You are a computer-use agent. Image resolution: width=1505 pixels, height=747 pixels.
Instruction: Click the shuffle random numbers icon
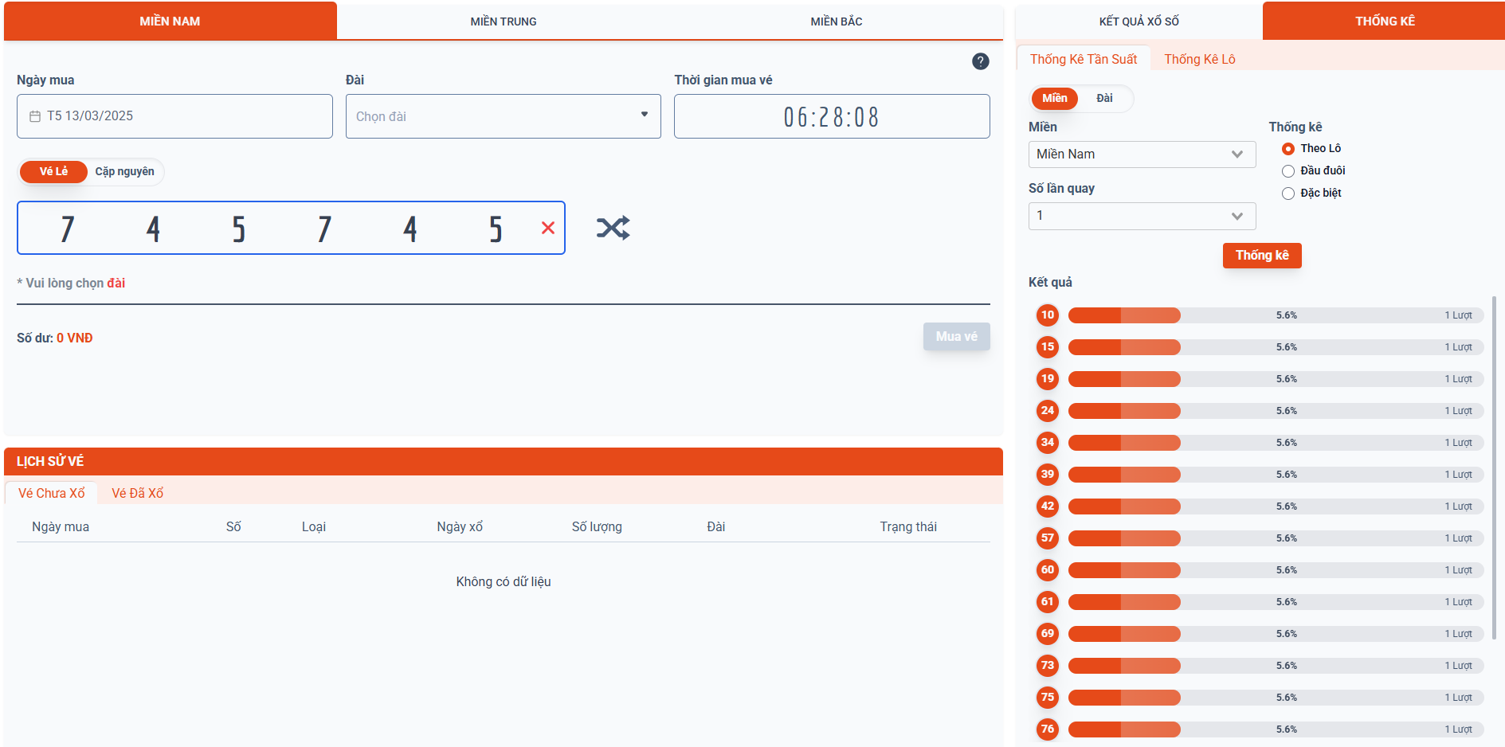click(x=613, y=229)
